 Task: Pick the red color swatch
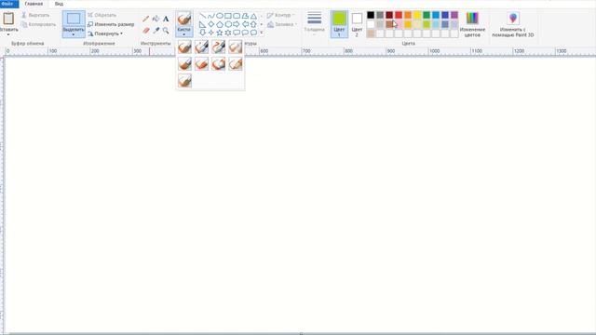[399, 15]
